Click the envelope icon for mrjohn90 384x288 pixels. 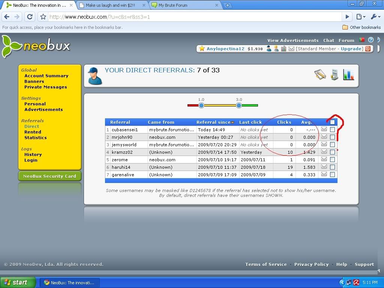324,136
